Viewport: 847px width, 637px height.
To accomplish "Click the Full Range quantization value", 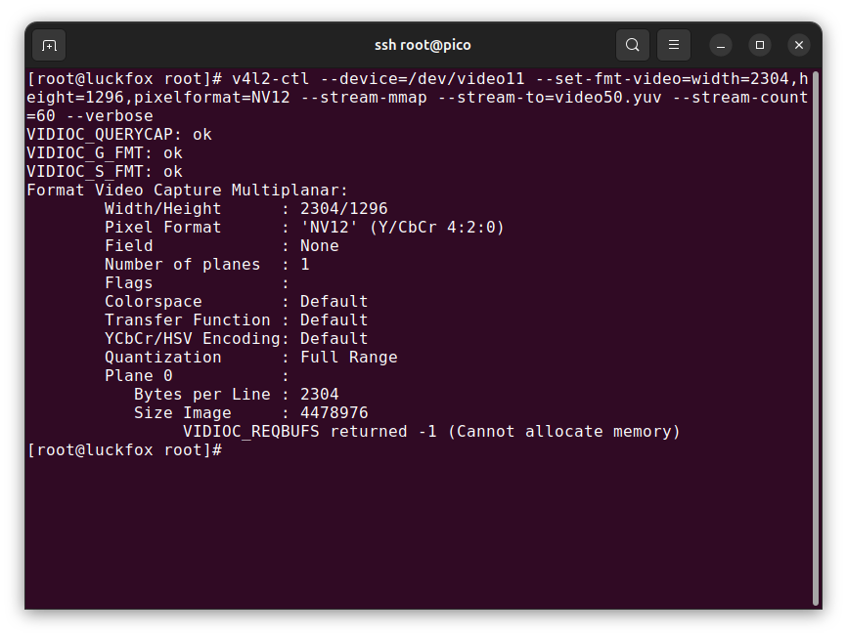I will point(349,357).
